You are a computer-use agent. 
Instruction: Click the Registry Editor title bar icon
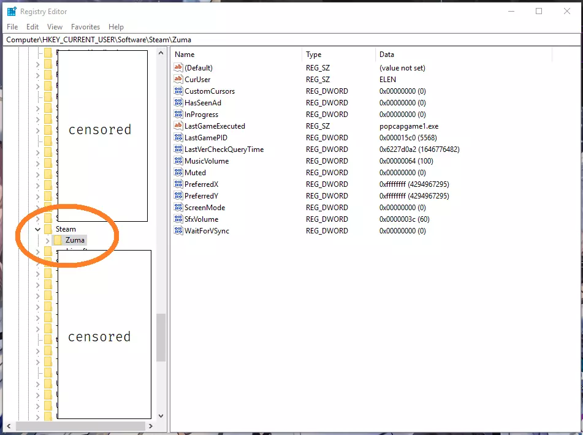click(x=12, y=12)
